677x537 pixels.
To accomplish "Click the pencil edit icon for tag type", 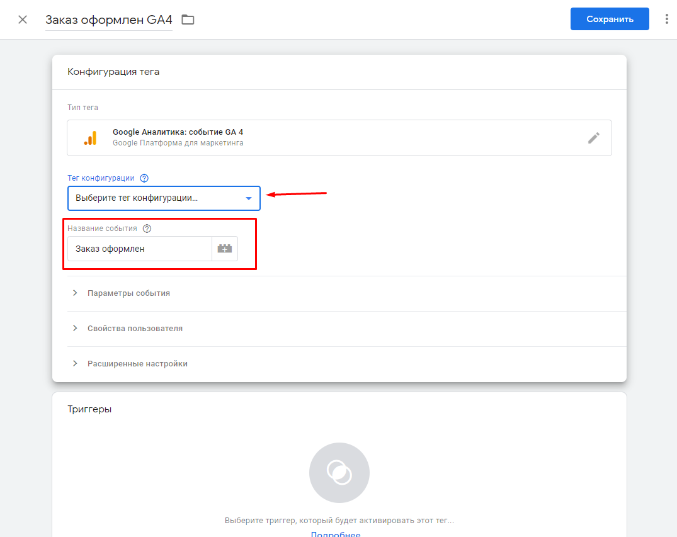I will 593,138.
